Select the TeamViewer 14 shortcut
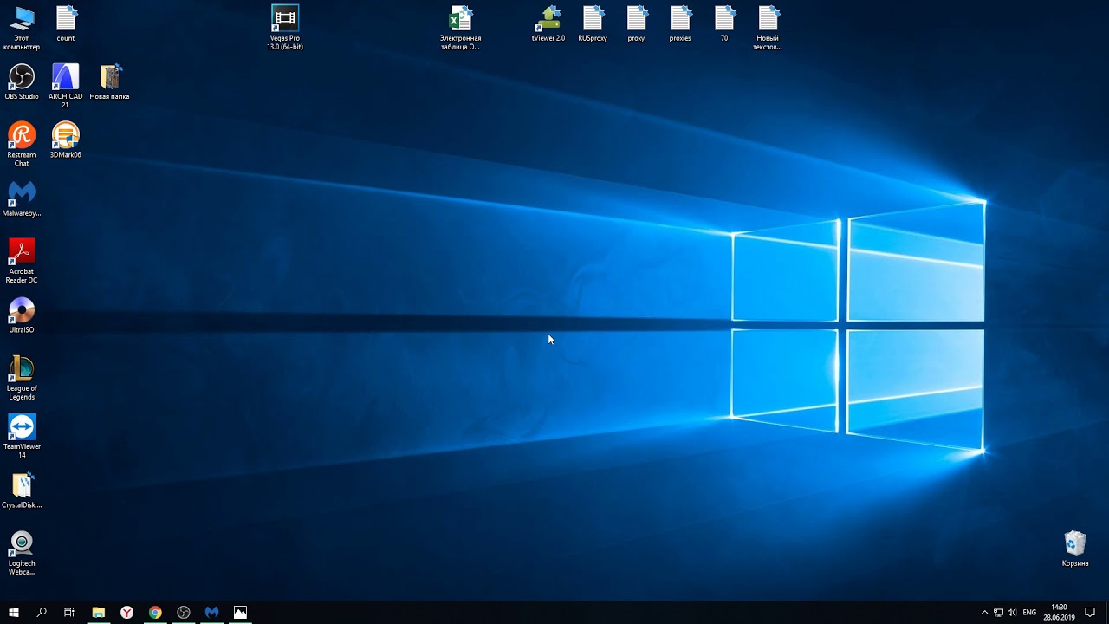 tap(22, 437)
